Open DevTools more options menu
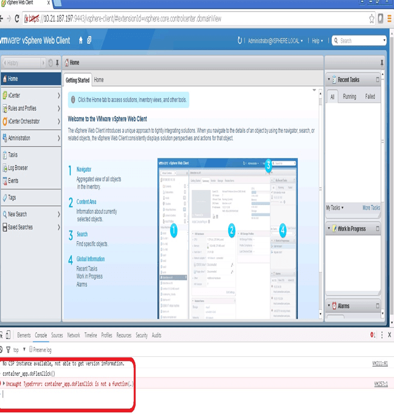This screenshot has height=414, width=394. point(382,335)
